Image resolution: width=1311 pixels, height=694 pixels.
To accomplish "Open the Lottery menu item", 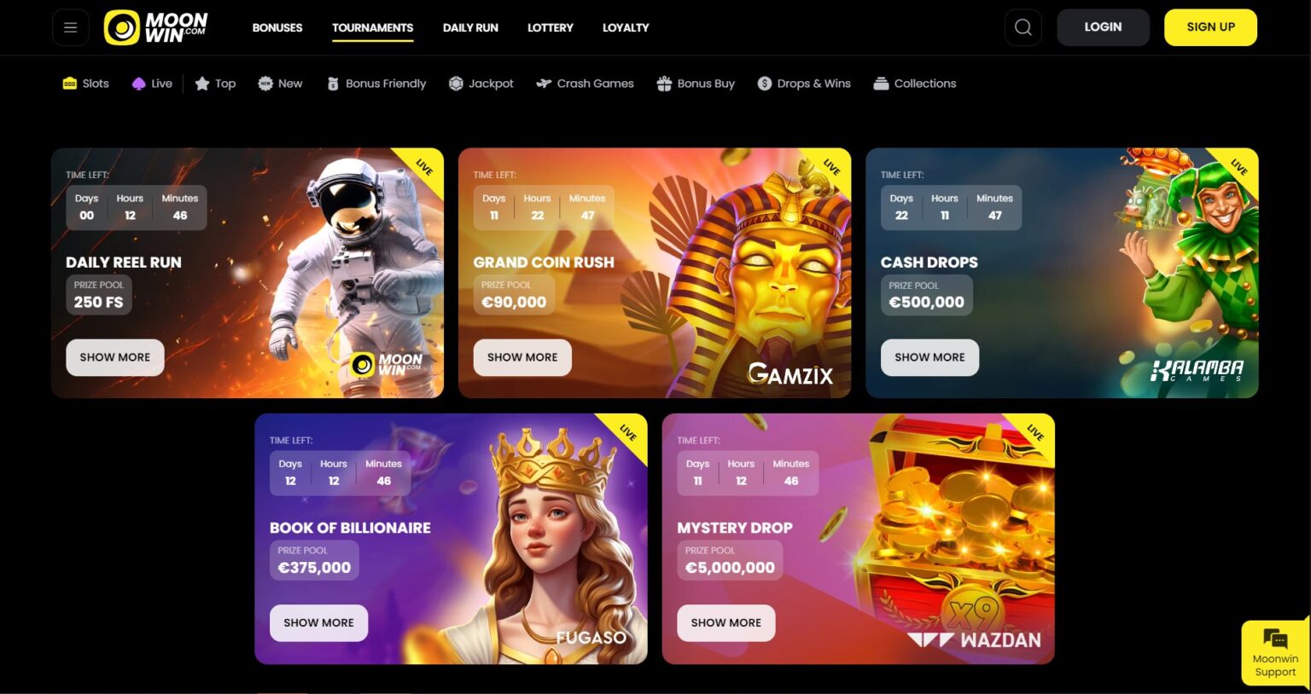I will coord(551,27).
